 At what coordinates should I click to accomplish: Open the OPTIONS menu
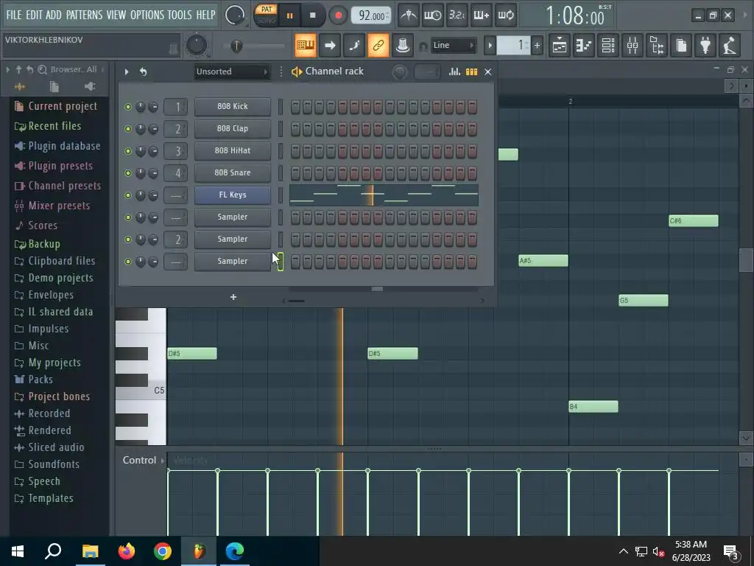pyautogui.click(x=147, y=15)
